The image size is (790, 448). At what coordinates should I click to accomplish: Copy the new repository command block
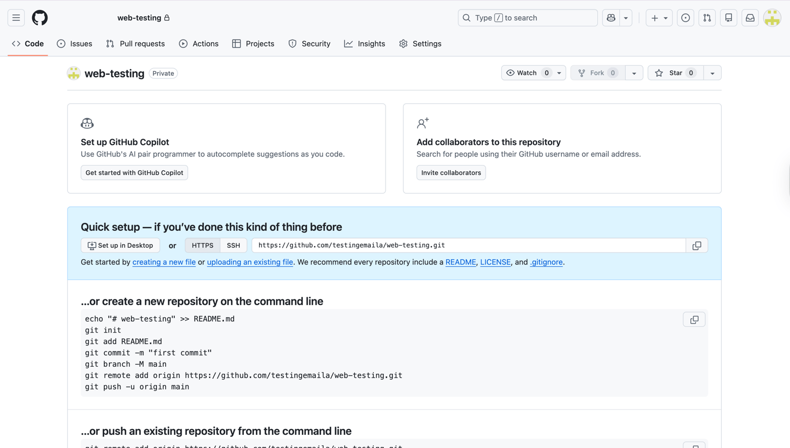coord(694,320)
